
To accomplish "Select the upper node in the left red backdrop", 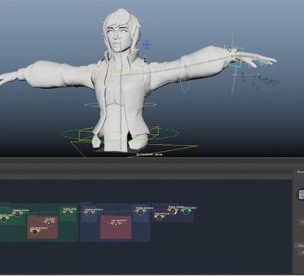I will coord(49,223).
